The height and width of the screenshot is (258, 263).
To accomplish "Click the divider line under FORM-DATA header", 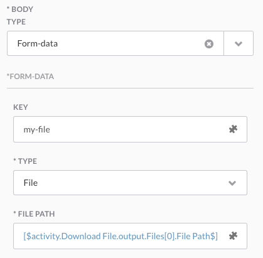I will point(130,88).
